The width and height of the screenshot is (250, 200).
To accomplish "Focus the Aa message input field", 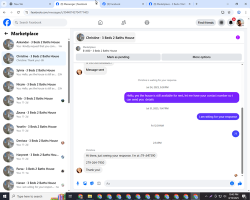I will pyautogui.click(x=166, y=183).
